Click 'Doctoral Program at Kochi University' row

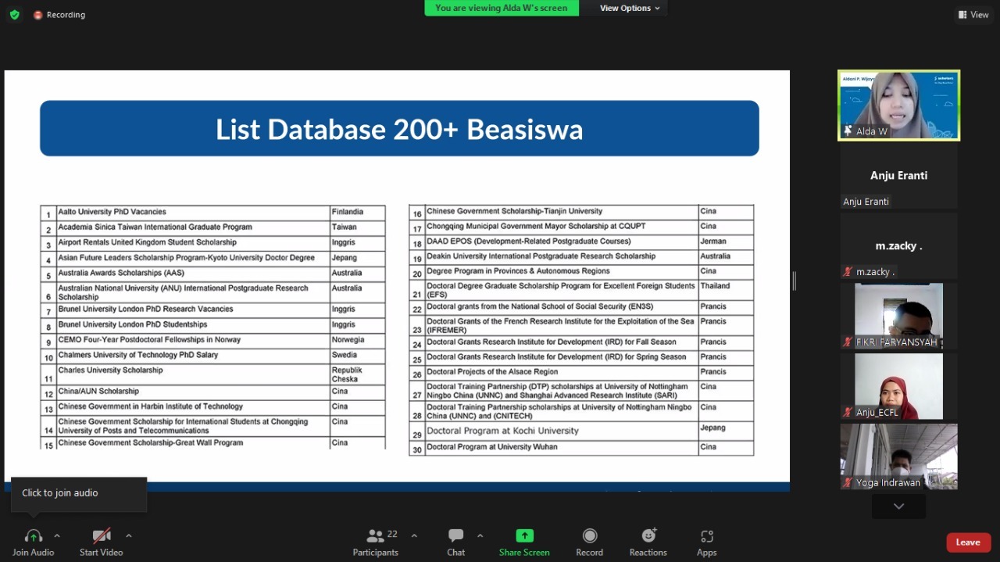pyautogui.click(x=581, y=431)
